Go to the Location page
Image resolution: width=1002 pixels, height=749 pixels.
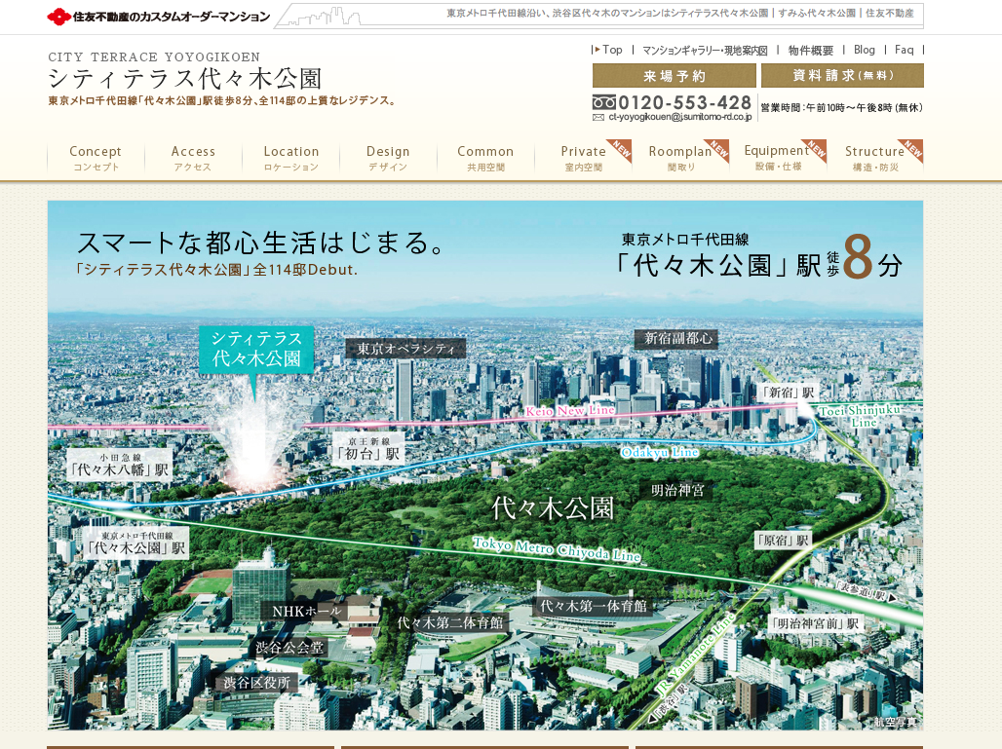(290, 158)
